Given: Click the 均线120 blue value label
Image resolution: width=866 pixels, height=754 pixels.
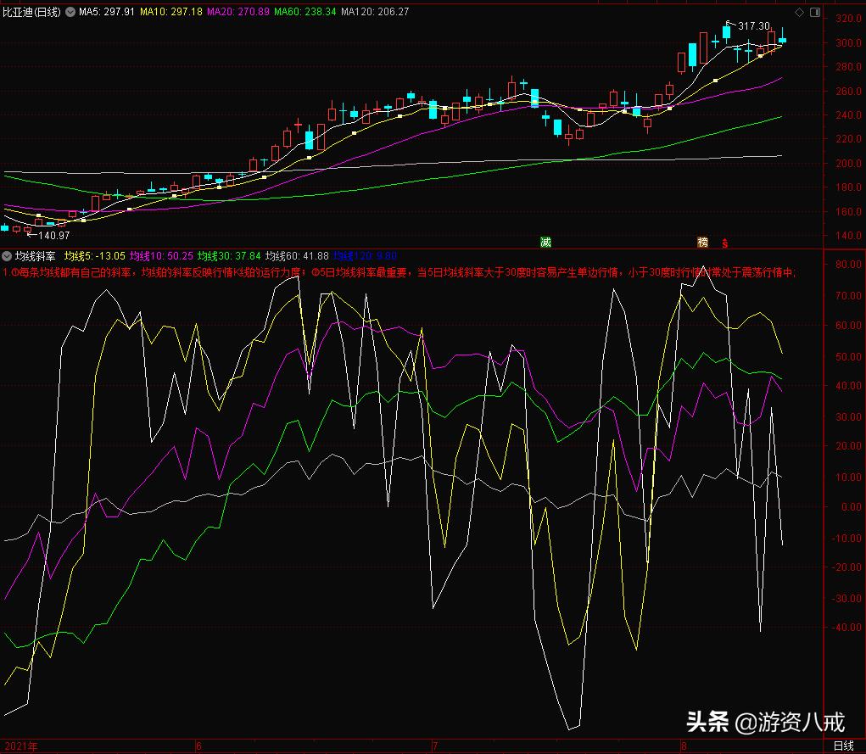Looking at the screenshot, I should (x=365, y=256).
